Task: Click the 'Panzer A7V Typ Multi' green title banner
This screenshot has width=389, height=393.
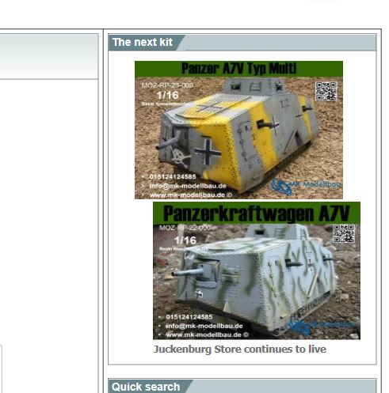Action: pos(238,69)
